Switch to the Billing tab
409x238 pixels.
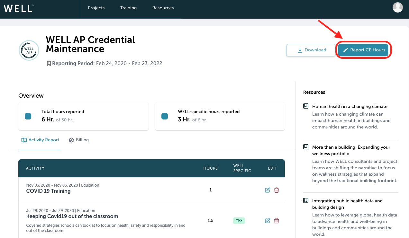point(79,140)
